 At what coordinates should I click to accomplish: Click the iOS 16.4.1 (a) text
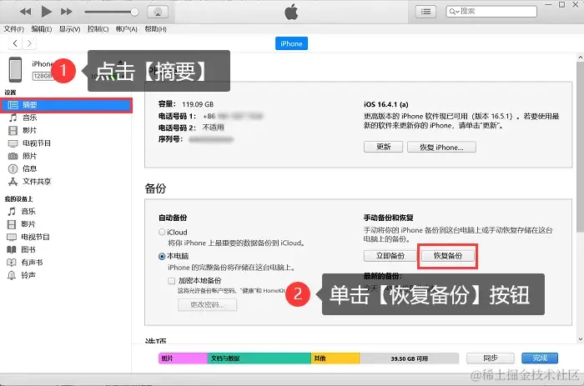pos(385,104)
